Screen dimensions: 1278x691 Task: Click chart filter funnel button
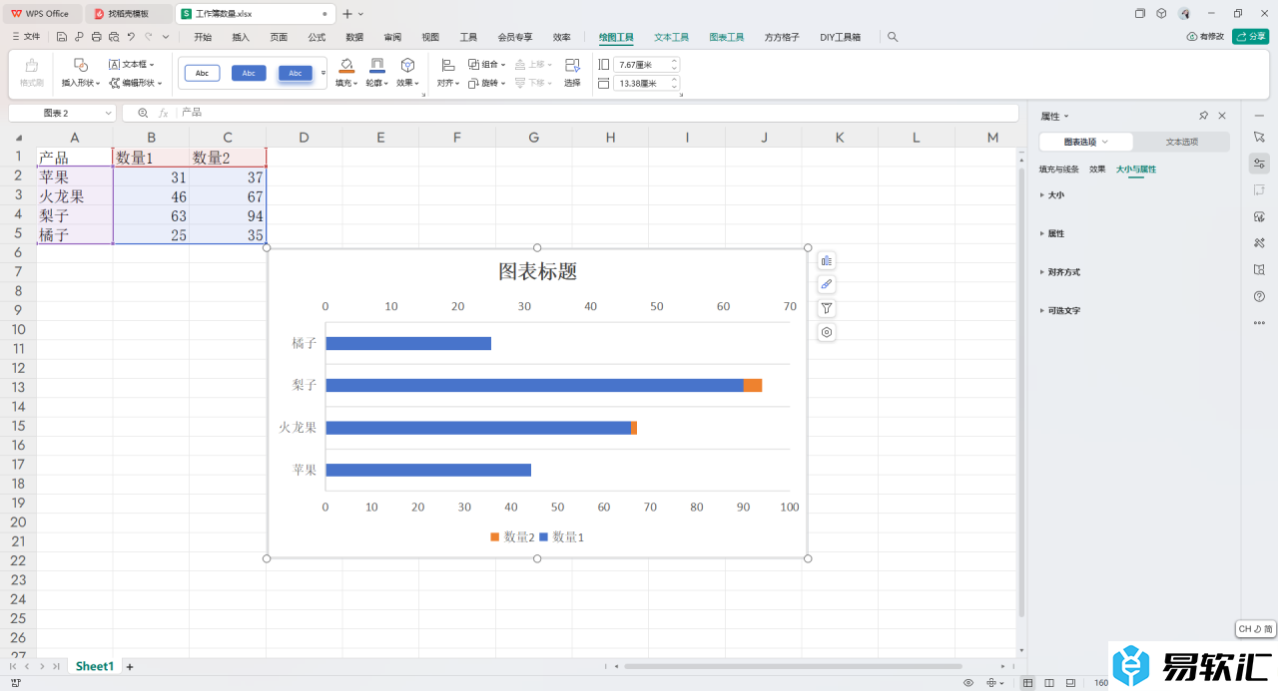(827, 309)
